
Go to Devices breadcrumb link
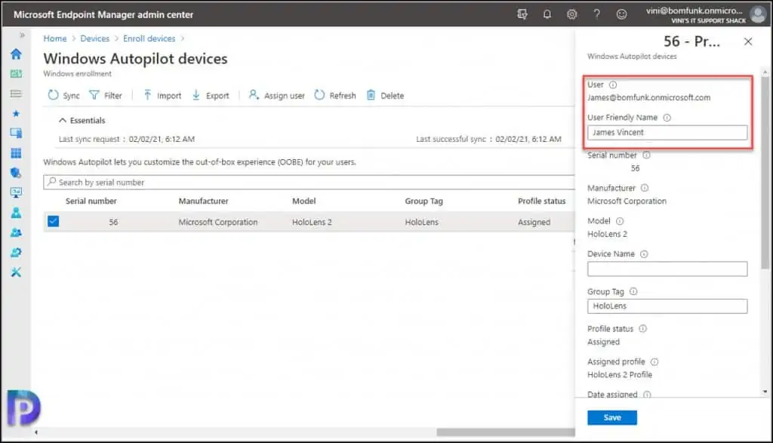point(94,38)
